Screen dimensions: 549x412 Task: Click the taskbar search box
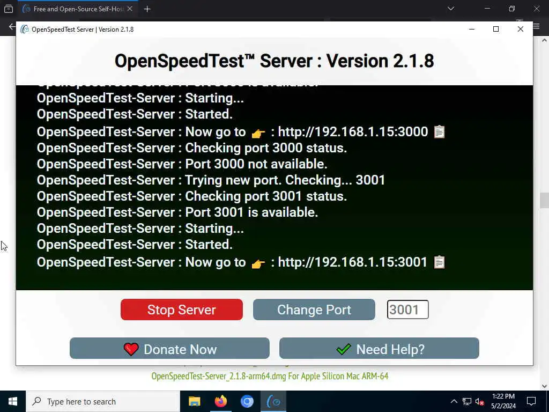[103, 401]
